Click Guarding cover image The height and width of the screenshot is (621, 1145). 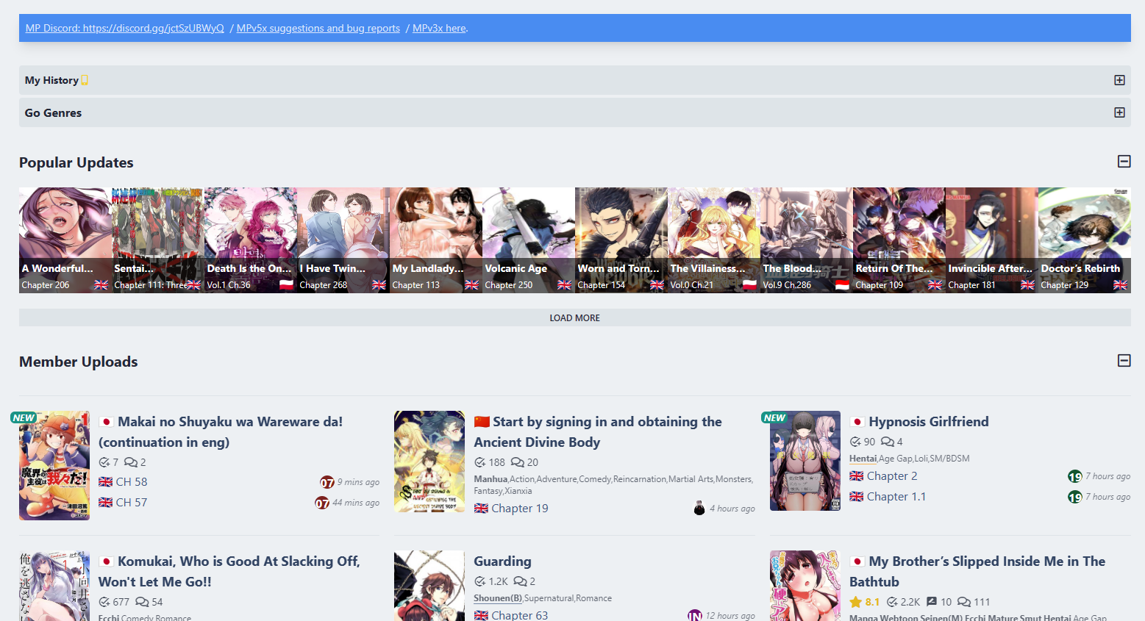point(429,586)
